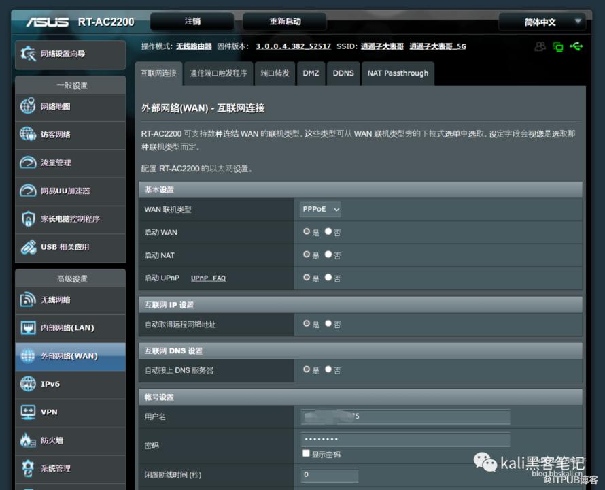Switch to the NAT Passthrough tab

398,73
